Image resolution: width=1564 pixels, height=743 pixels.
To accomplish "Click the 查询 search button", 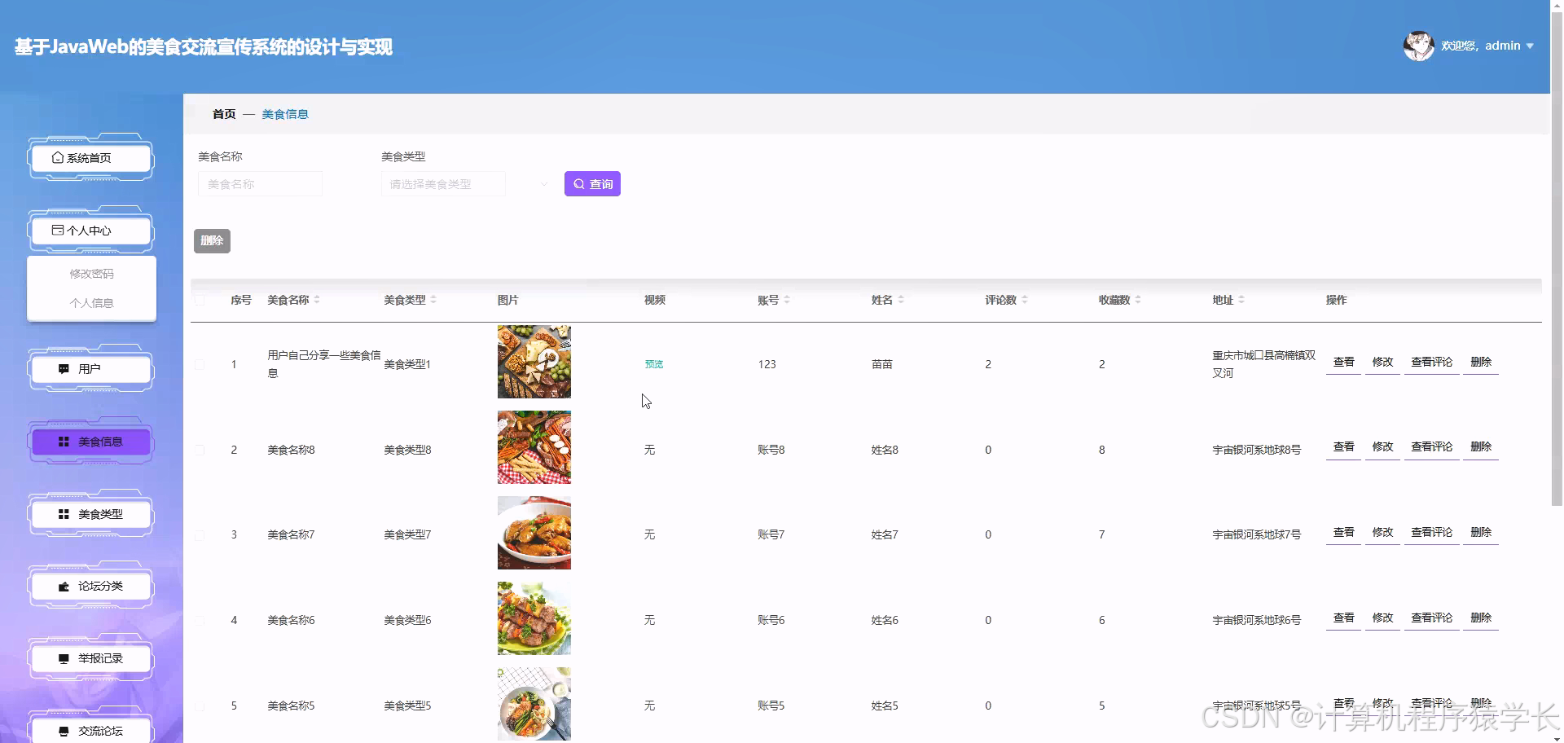I will [592, 184].
